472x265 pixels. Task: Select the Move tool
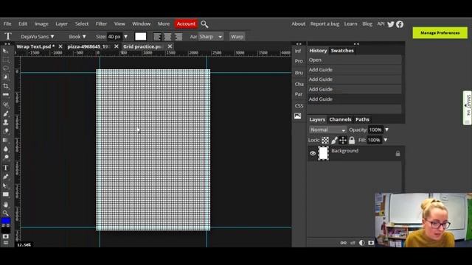click(x=5, y=51)
